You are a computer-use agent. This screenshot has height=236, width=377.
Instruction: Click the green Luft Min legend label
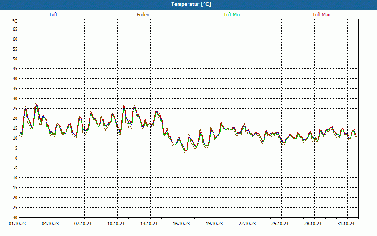(x=232, y=15)
